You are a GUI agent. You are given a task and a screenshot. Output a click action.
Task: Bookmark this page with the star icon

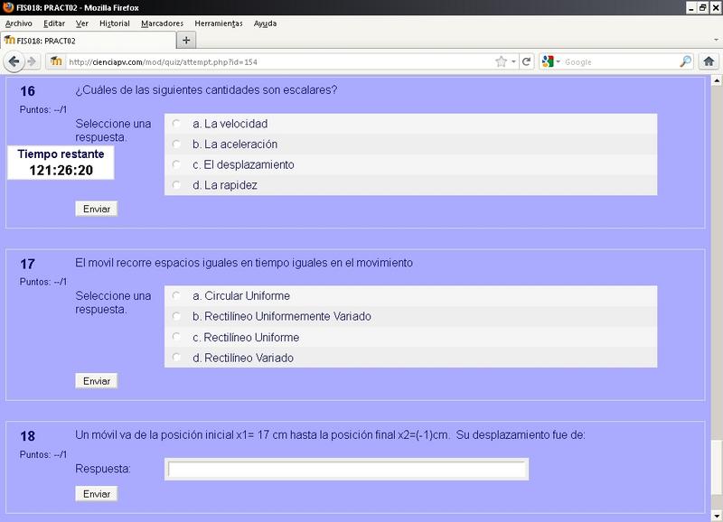[x=501, y=61]
